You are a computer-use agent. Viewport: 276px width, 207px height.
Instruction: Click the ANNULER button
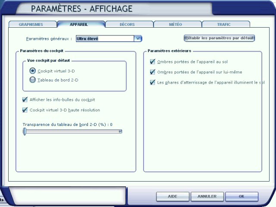pyautogui.click(x=207, y=197)
